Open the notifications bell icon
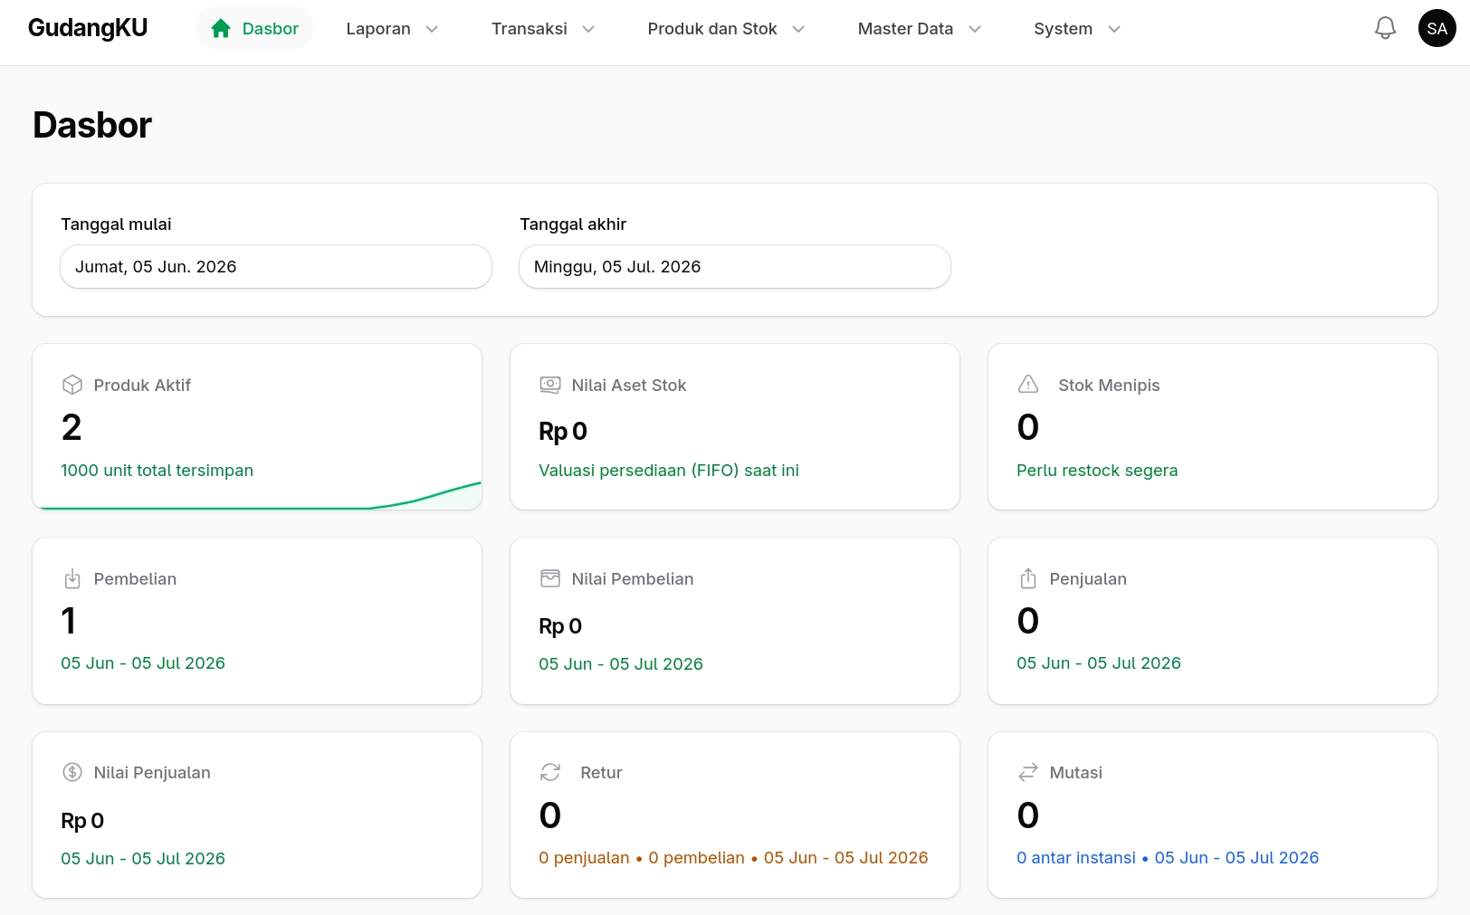Viewport: 1470px width, 915px height. (x=1385, y=28)
